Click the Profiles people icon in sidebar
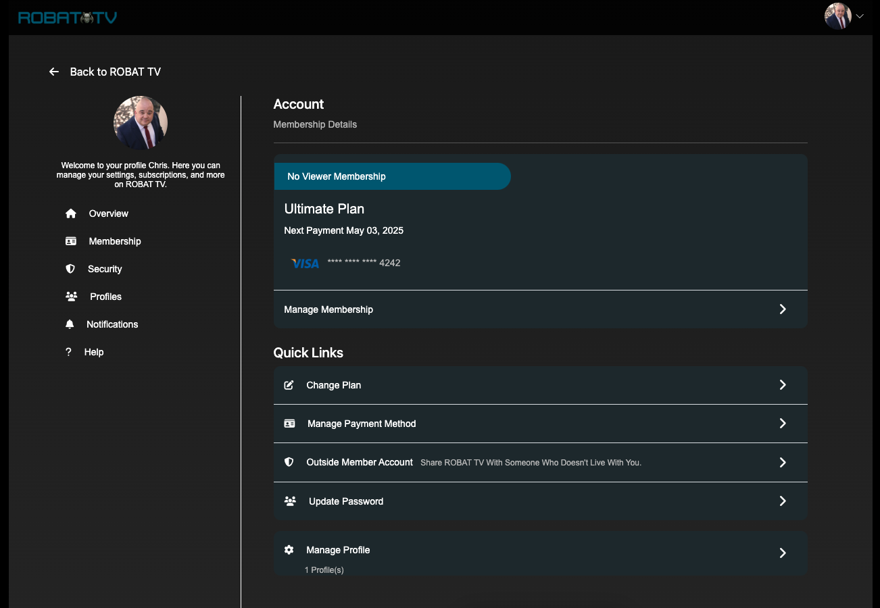 tap(72, 297)
